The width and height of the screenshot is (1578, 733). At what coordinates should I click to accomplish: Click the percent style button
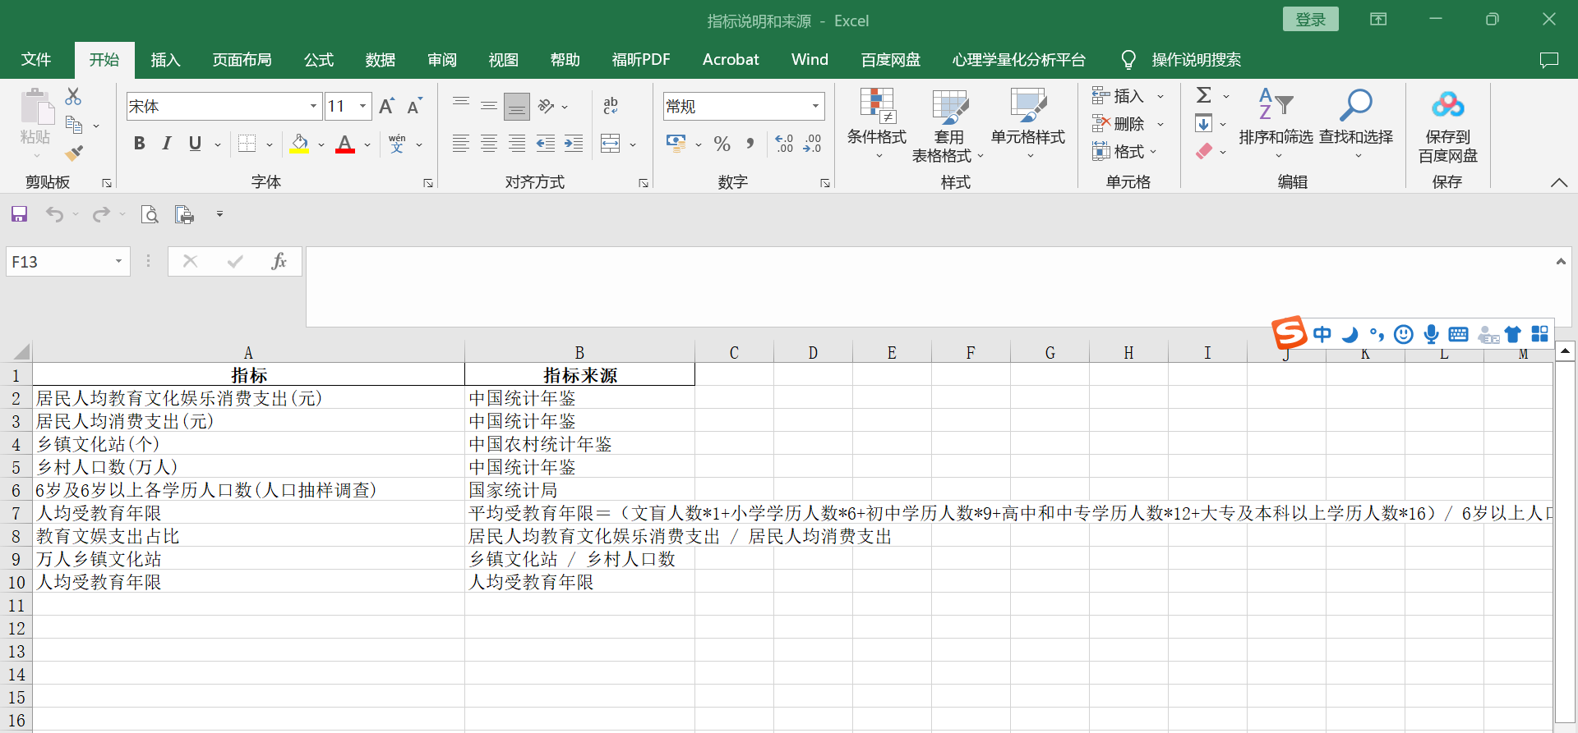tap(722, 144)
